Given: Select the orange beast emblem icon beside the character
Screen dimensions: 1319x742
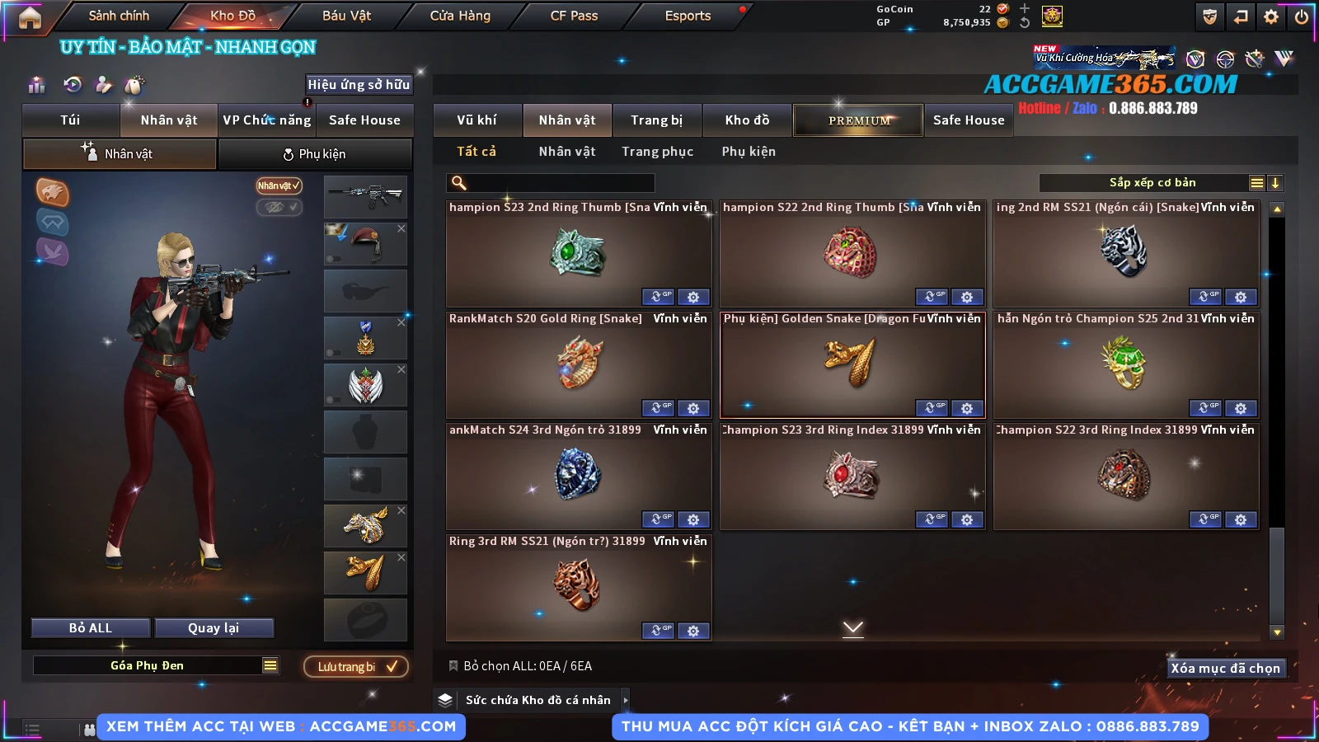Looking at the screenshot, I should (x=52, y=192).
